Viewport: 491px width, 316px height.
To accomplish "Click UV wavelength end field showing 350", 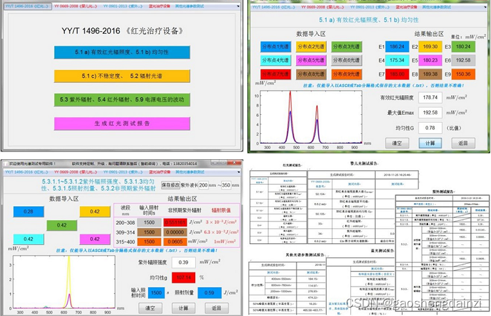I will point(226,185).
